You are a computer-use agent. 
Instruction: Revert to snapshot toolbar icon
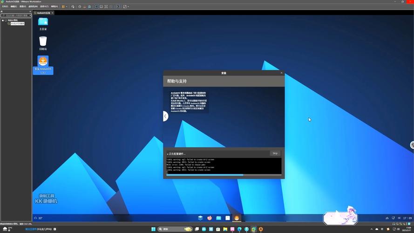coord(84,7)
